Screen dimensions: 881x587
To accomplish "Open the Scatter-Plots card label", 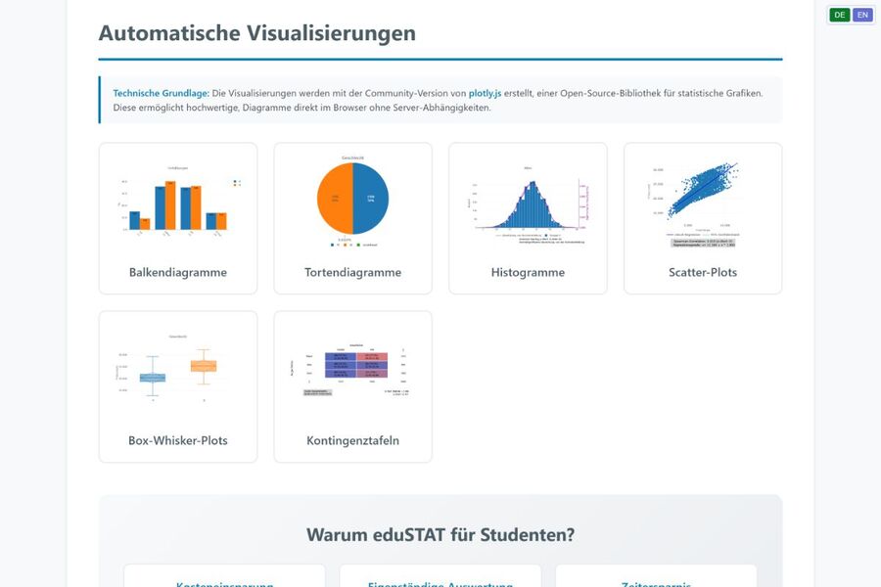I will point(702,272).
